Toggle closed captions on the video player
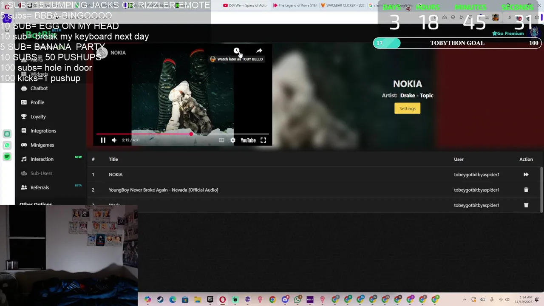The image size is (544, 306). [221, 140]
